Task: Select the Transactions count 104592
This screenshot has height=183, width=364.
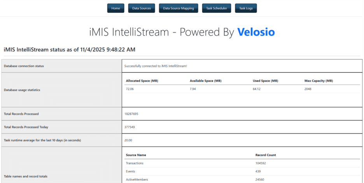Action: [261, 163]
